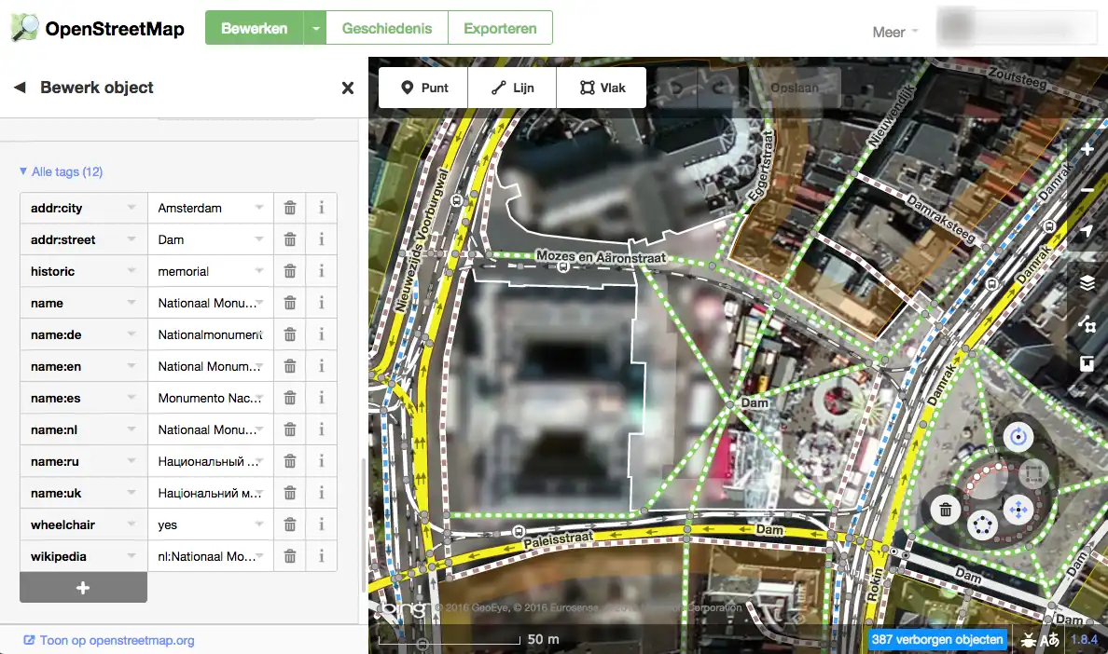Click the move icon in radial menu

tap(1018, 510)
